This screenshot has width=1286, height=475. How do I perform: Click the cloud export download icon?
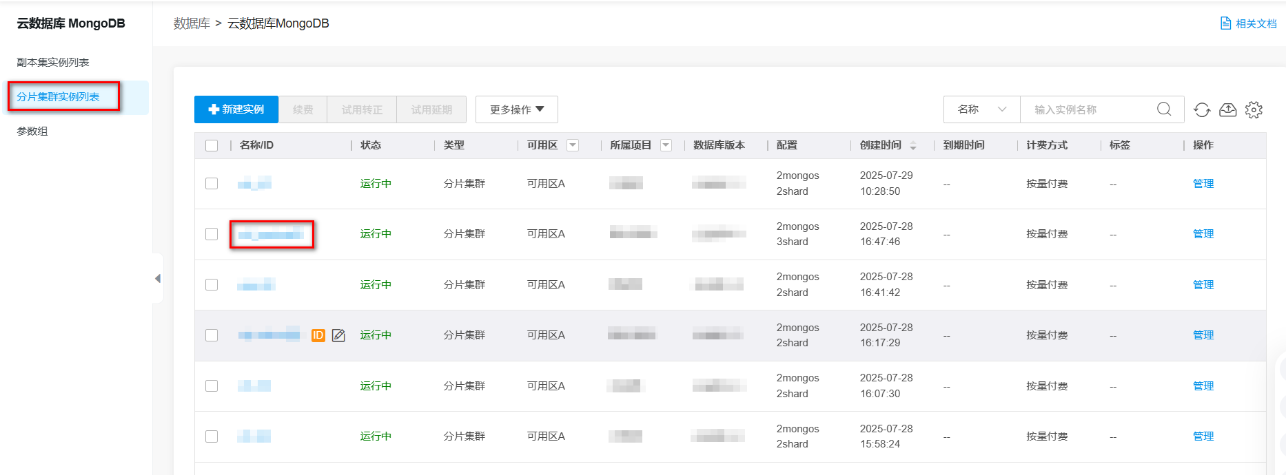coord(1228,110)
